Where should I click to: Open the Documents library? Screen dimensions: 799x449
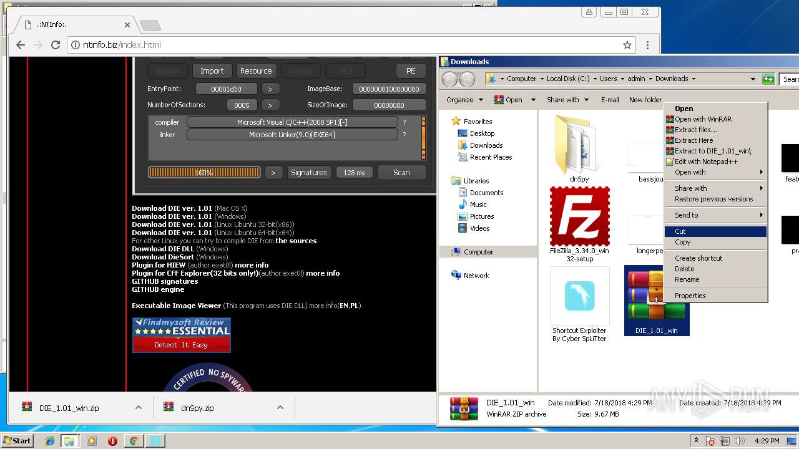pos(486,193)
